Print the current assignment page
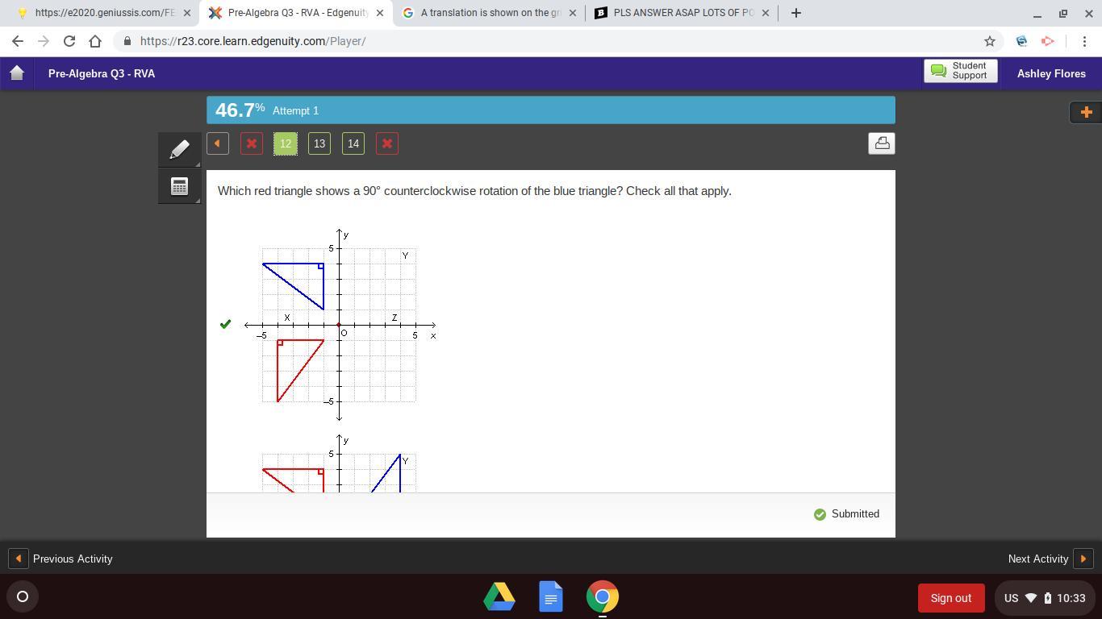The height and width of the screenshot is (619, 1102). pyautogui.click(x=882, y=143)
